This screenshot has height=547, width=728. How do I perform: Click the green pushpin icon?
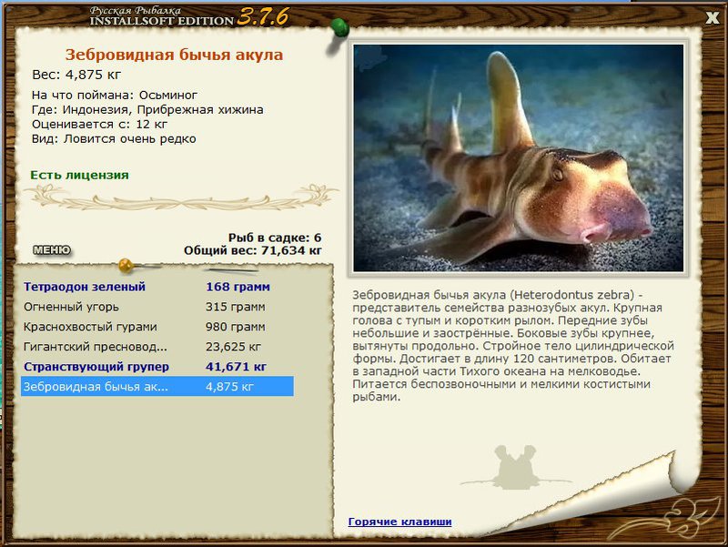coord(339,28)
